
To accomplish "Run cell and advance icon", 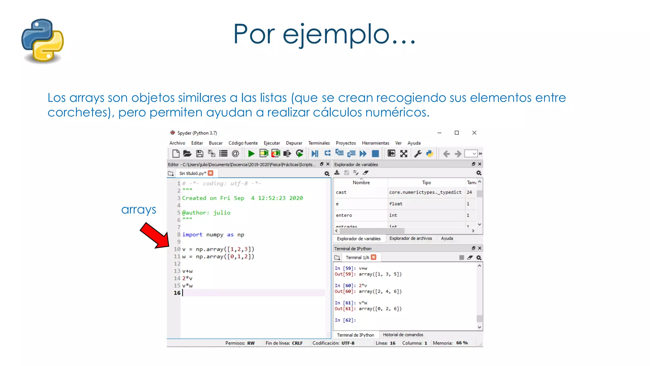I will coord(275,154).
